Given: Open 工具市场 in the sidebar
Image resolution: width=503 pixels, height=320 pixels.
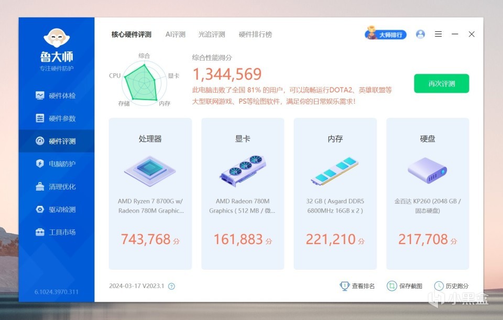Looking at the screenshot, I should 56,232.
